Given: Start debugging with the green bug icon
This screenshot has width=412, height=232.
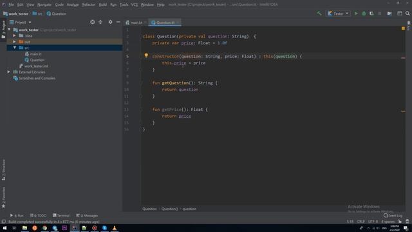Looking at the screenshot, I should coord(364,14).
